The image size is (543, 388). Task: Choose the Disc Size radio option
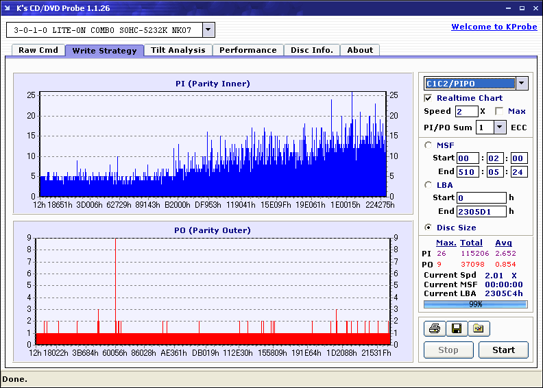pyautogui.click(x=429, y=228)
